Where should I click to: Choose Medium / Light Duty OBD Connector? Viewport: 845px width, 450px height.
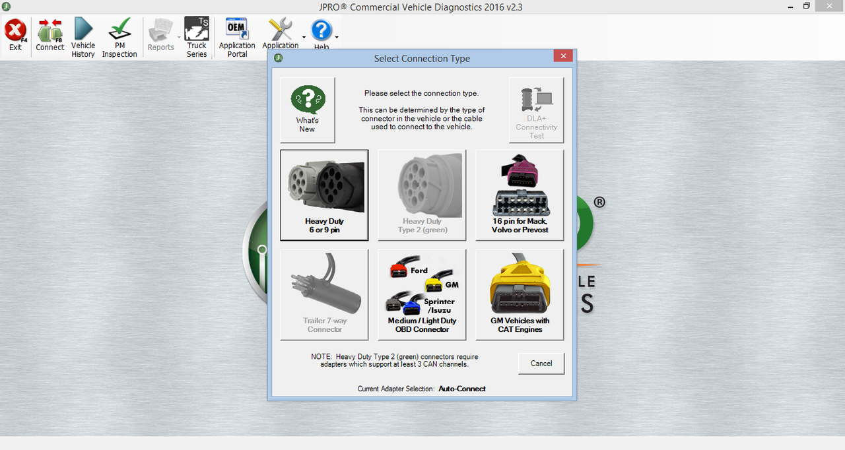422,294
